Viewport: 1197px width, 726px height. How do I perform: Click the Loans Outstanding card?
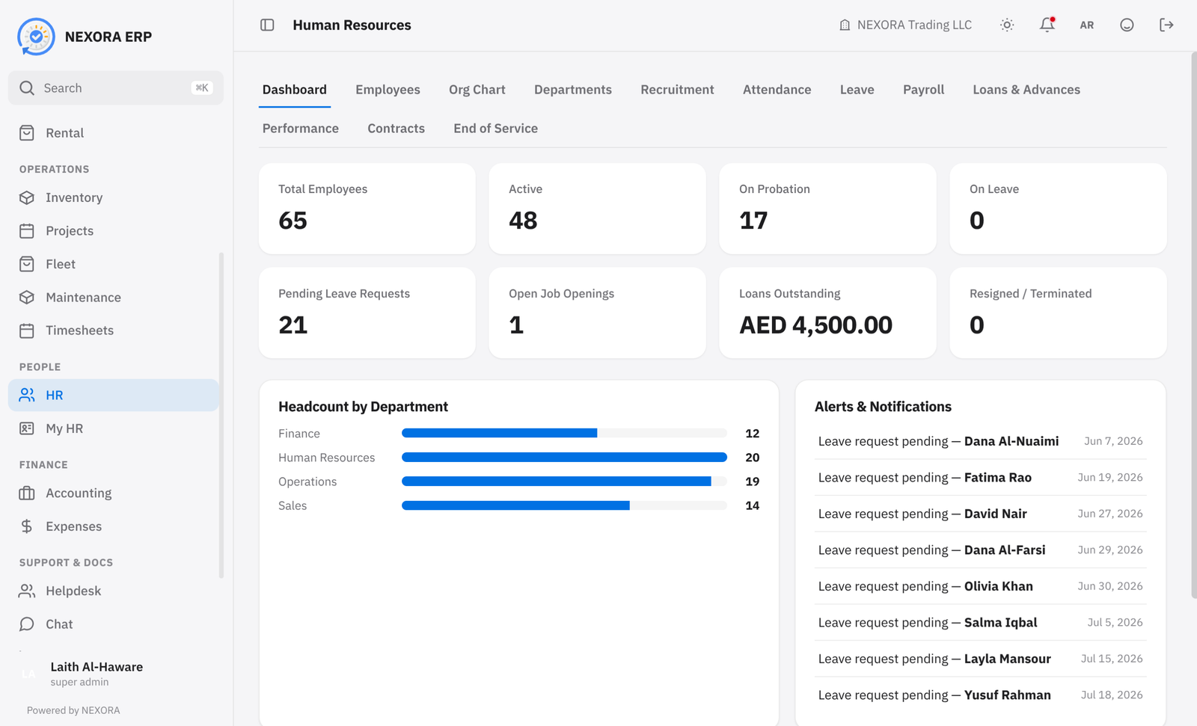click(x=827, y=313)
